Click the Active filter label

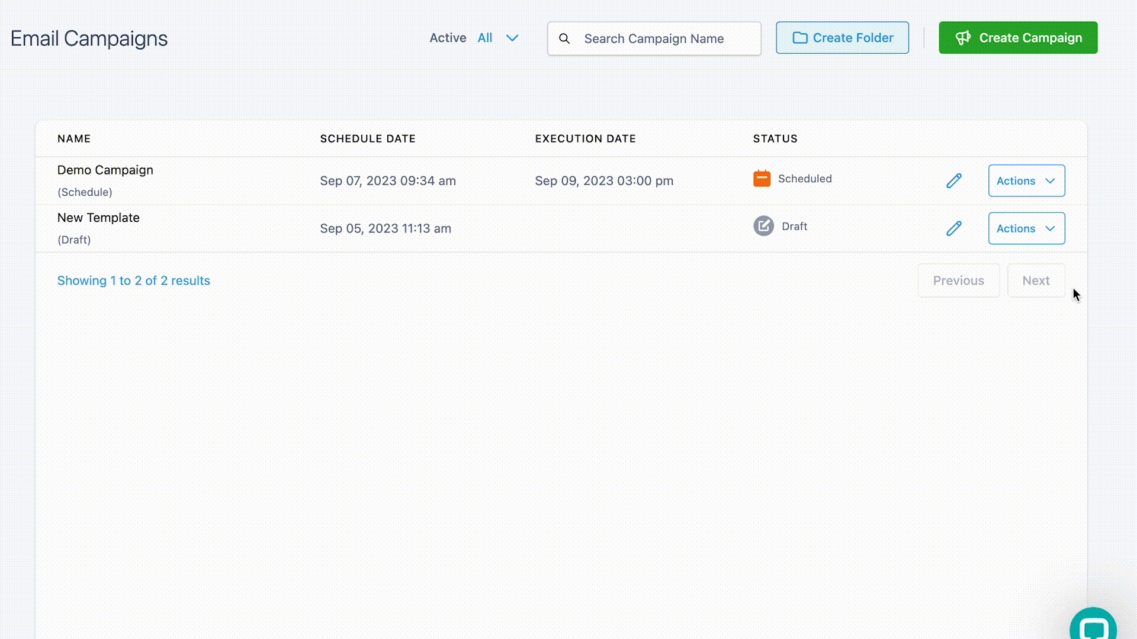448,38
